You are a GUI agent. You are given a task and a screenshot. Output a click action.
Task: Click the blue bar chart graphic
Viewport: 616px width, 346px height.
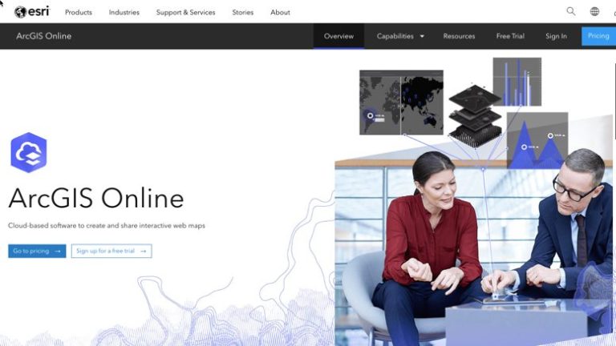pos(517,82)
